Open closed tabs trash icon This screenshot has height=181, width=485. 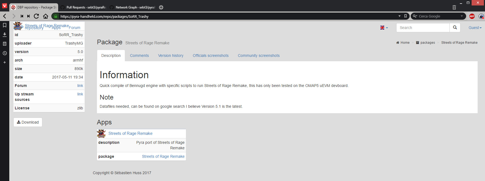click(454, 7)
